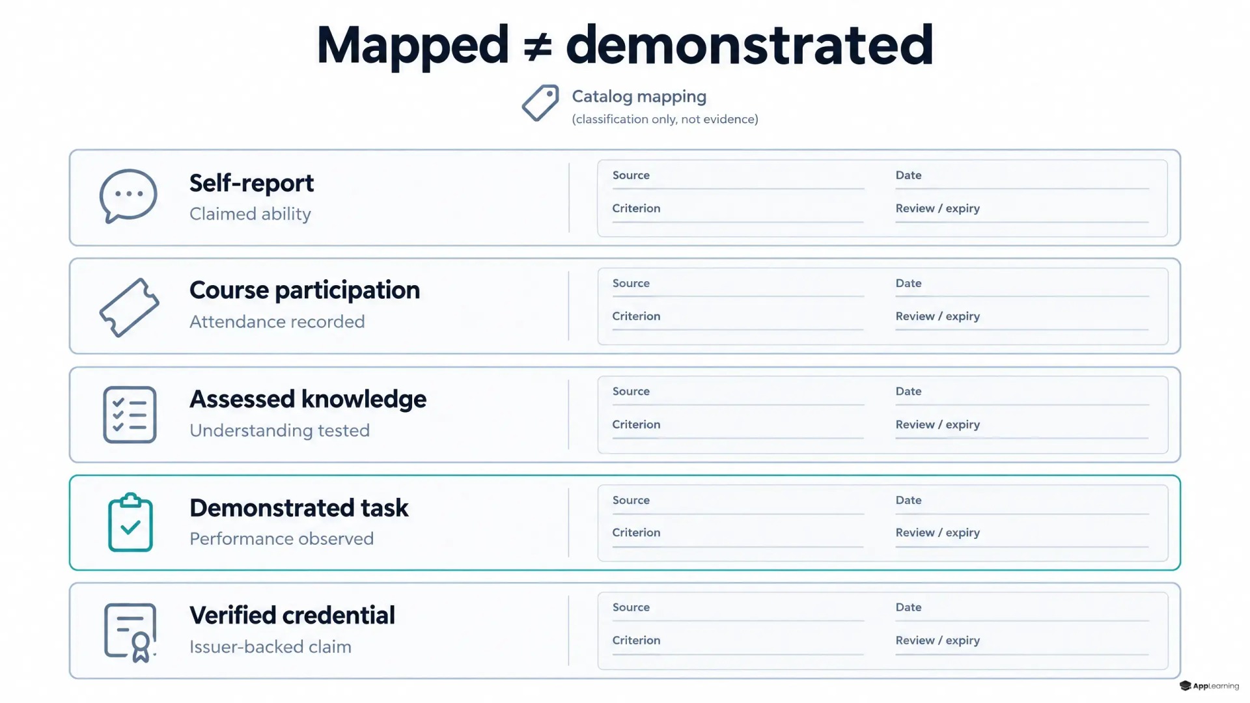1250x703 pixels.
Task: Click the Self-report speech bubble icon
Action: (x=128, y=196)
